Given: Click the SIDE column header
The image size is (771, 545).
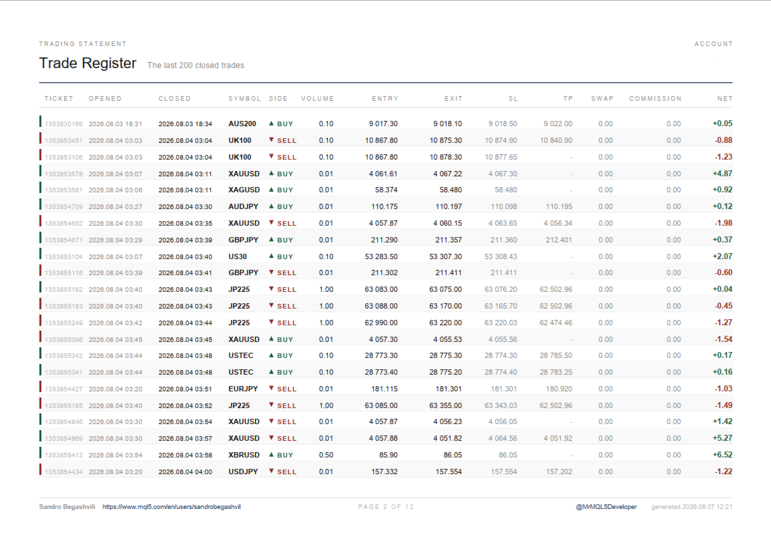Looking at the screenshot, I should (278, 99).
